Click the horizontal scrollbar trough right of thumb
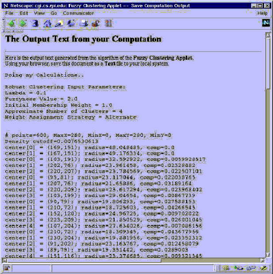273x274 pixels. [210, 260]
